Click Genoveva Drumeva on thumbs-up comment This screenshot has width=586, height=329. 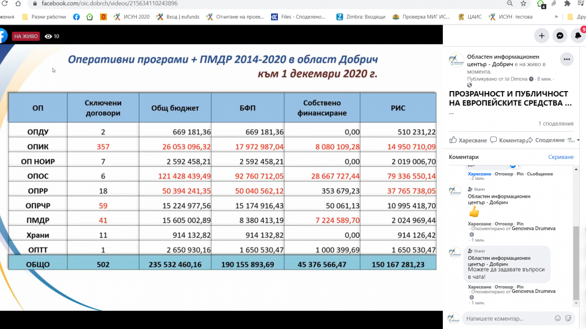(x=533, y=229)
